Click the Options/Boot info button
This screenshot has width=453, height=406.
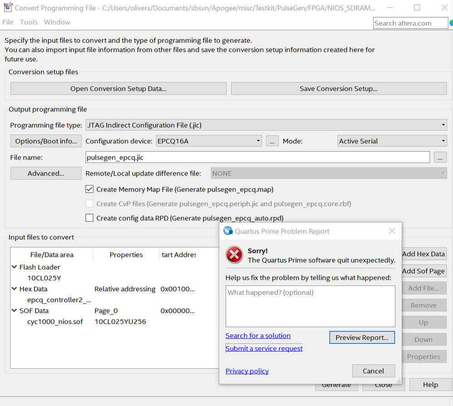[46, 141]
